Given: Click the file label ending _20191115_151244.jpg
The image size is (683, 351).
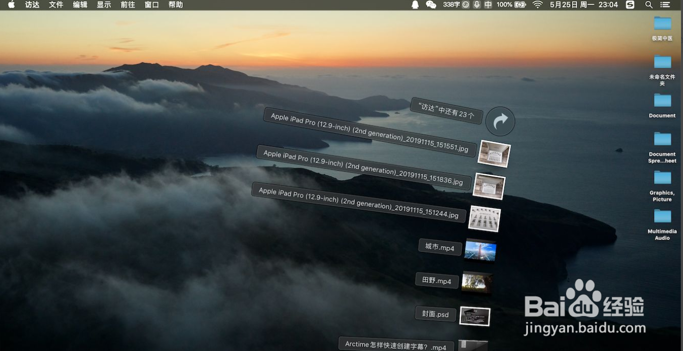Looking at the screenshot, I should coord(358,202).
